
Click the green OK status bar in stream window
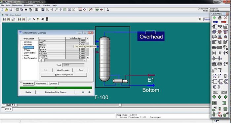pos(56,88)
